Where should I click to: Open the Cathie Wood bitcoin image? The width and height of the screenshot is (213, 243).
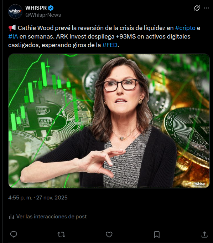(109, 121)
